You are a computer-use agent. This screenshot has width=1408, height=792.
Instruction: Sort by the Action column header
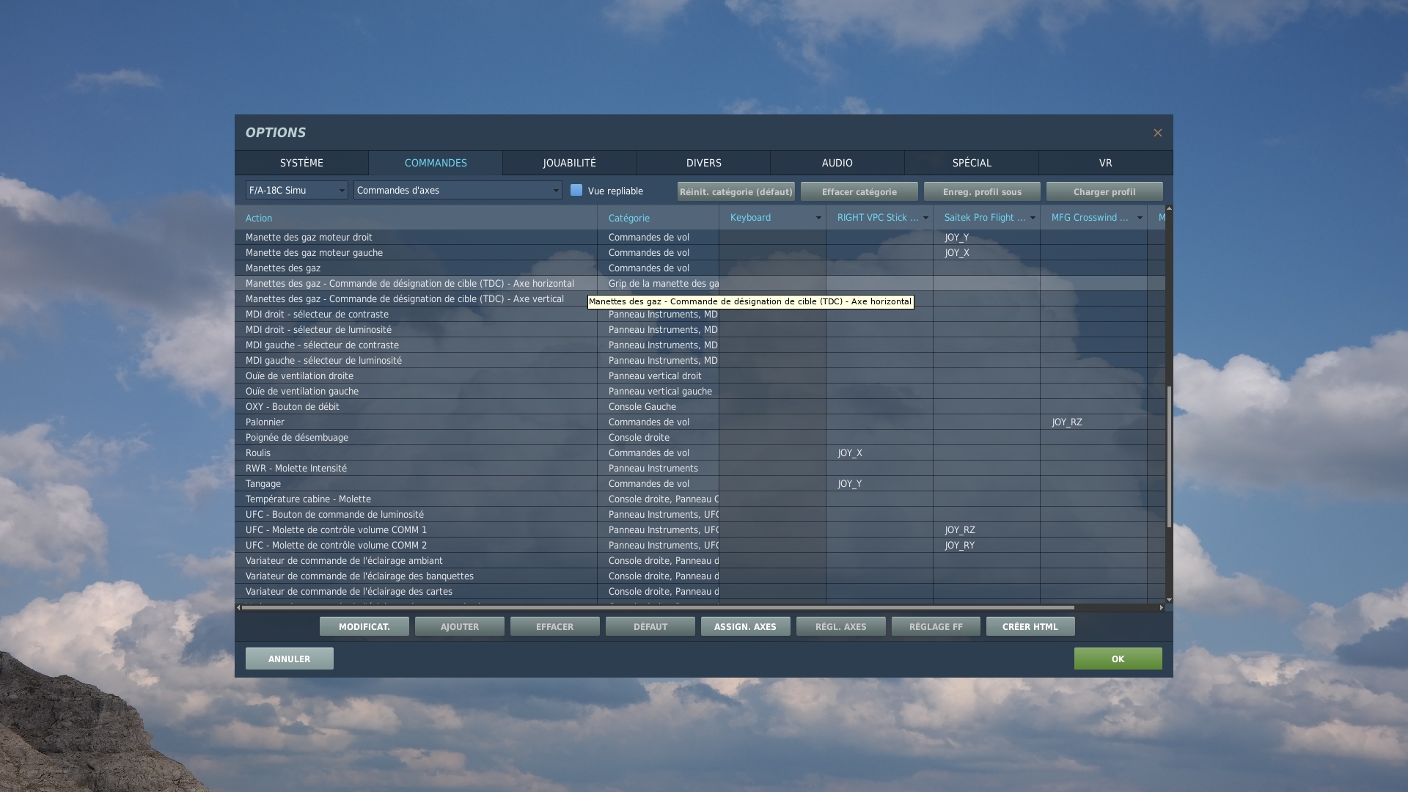point(416,218)
